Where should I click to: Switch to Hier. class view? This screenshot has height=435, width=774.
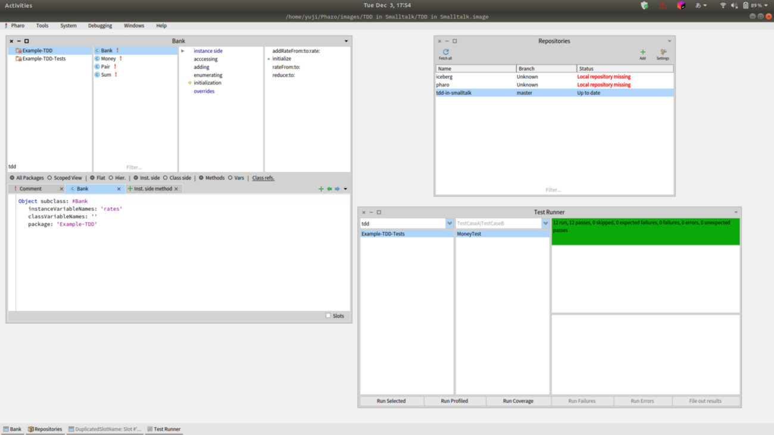point(111,178)
